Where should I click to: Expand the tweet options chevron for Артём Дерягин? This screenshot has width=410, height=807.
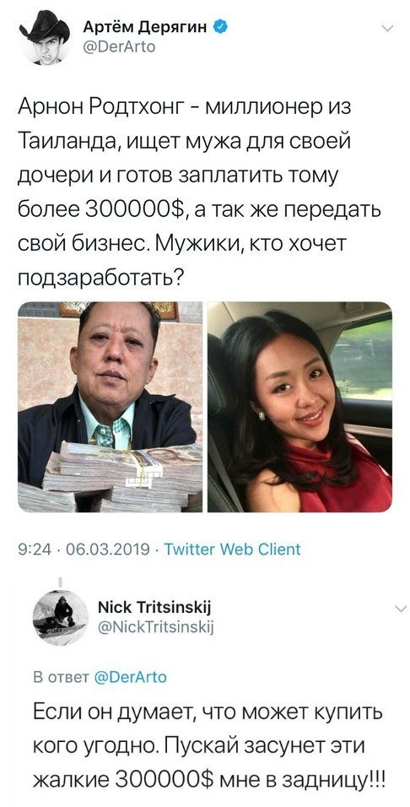pyautogui.click(x=388, y=28)
